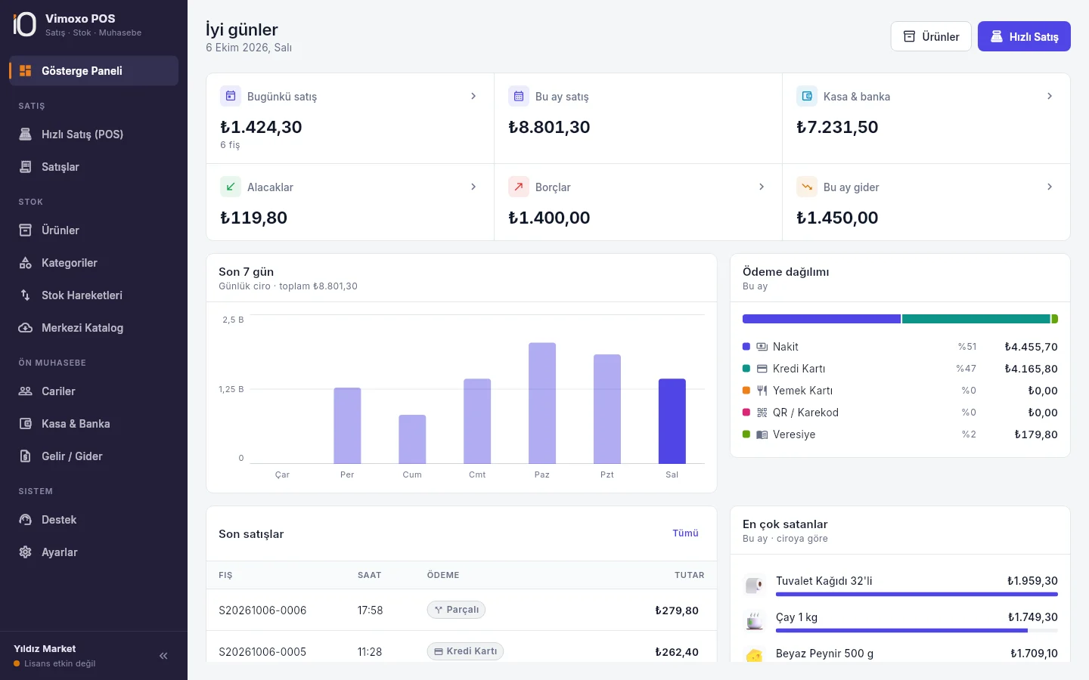Screen dimensions: 1089x680
Task: Expand the Borçlar card chevron
Action: click(762, 187)
